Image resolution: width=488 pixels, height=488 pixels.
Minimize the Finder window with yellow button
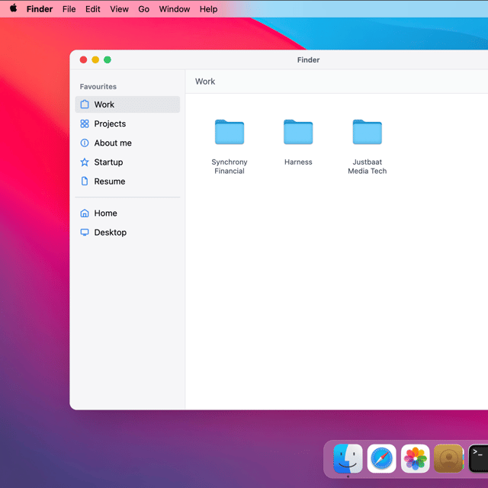coord(95,59)
